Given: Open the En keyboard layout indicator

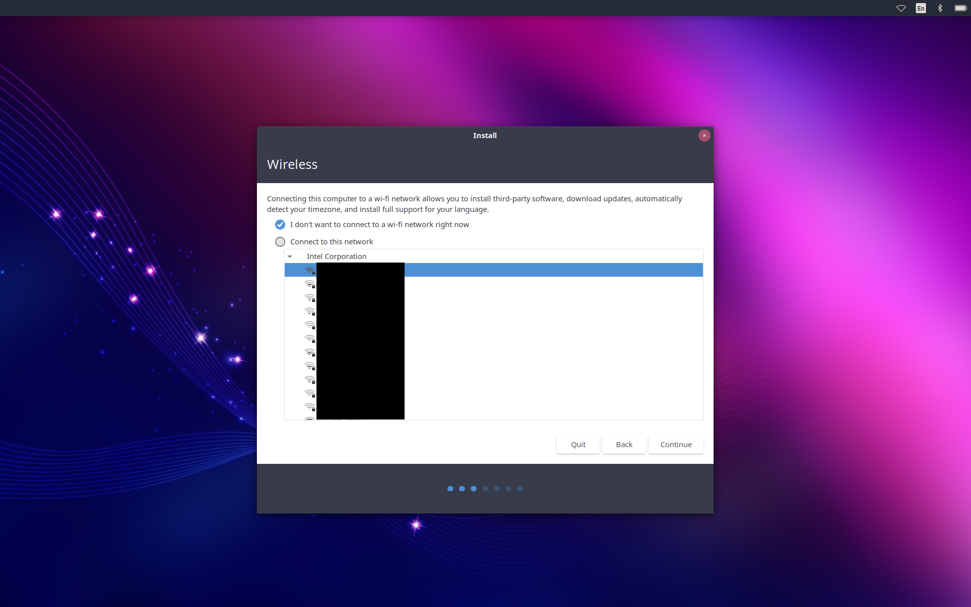Looking at the screenshot, I should (920, 8).
